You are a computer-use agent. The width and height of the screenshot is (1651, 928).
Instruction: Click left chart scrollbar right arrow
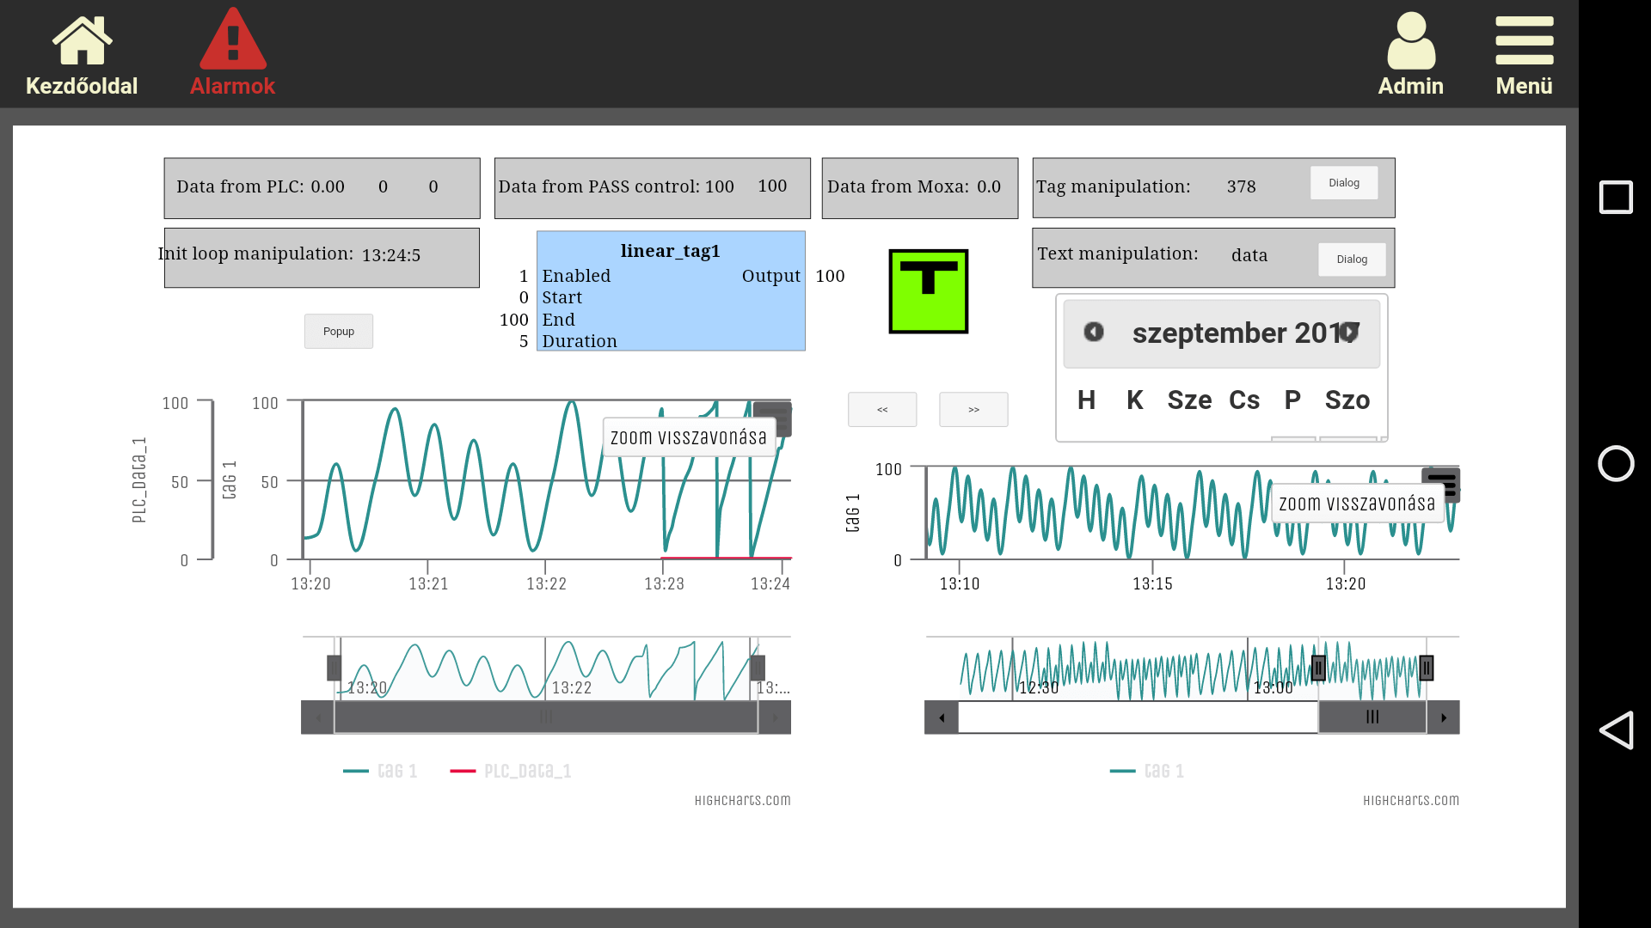(775, 717)
